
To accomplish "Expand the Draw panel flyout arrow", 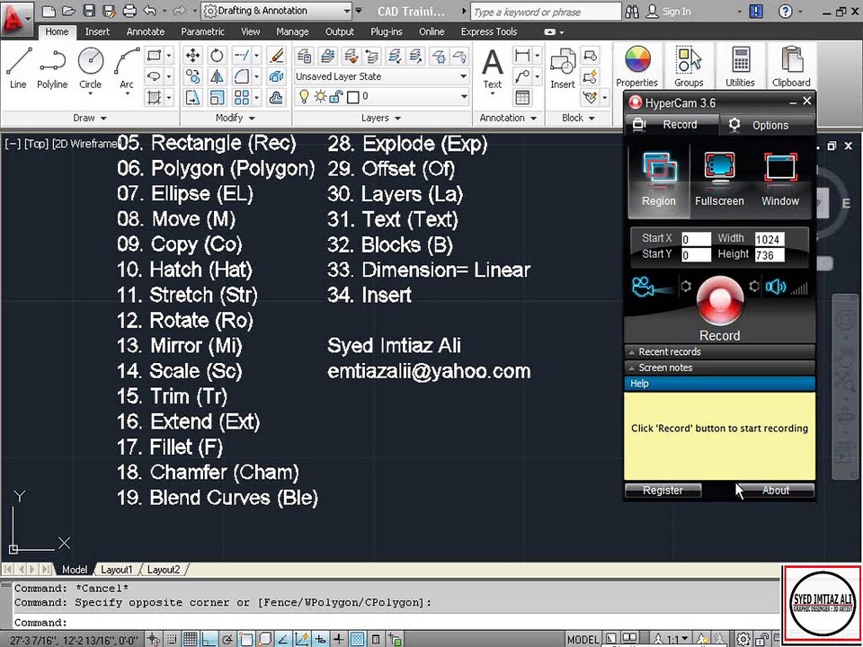I will click(x=103, y=118).
